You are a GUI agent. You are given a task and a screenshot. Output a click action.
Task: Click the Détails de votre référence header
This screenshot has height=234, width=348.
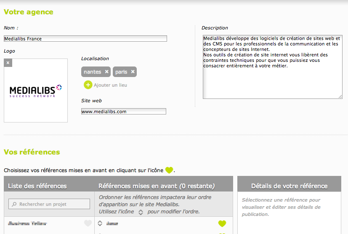[x=289, y=186]
